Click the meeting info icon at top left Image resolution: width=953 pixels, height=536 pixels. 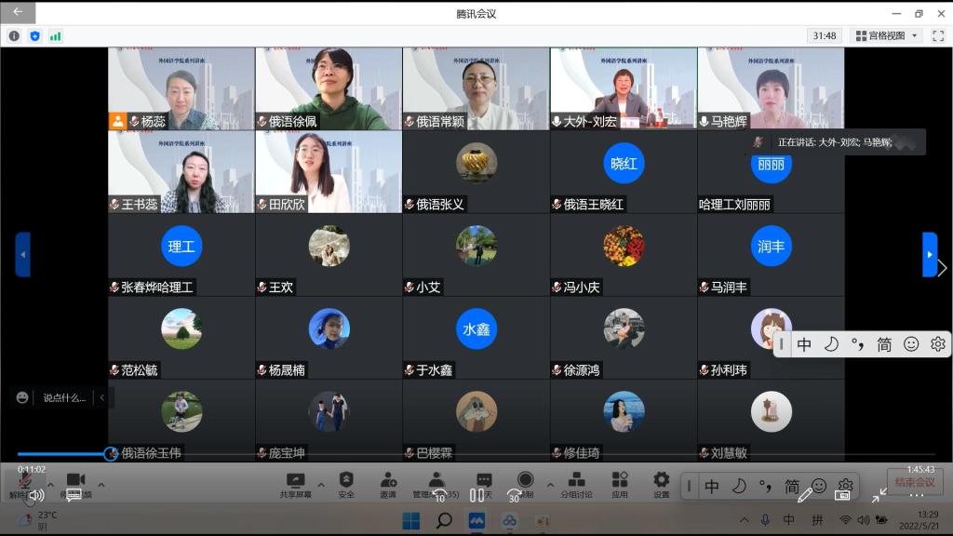pyautogui.click(x=14, y=35)
